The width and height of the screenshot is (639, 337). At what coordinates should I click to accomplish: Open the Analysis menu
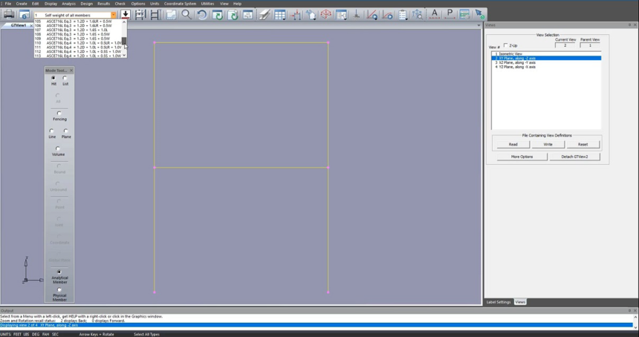click(68, 4)
